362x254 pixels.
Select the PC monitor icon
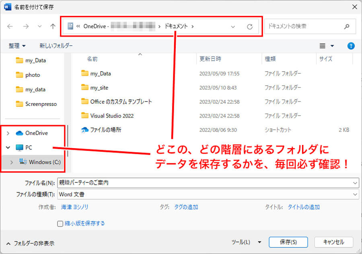coord(19,147)
